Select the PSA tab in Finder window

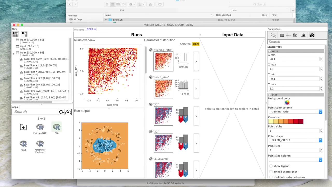122,10
